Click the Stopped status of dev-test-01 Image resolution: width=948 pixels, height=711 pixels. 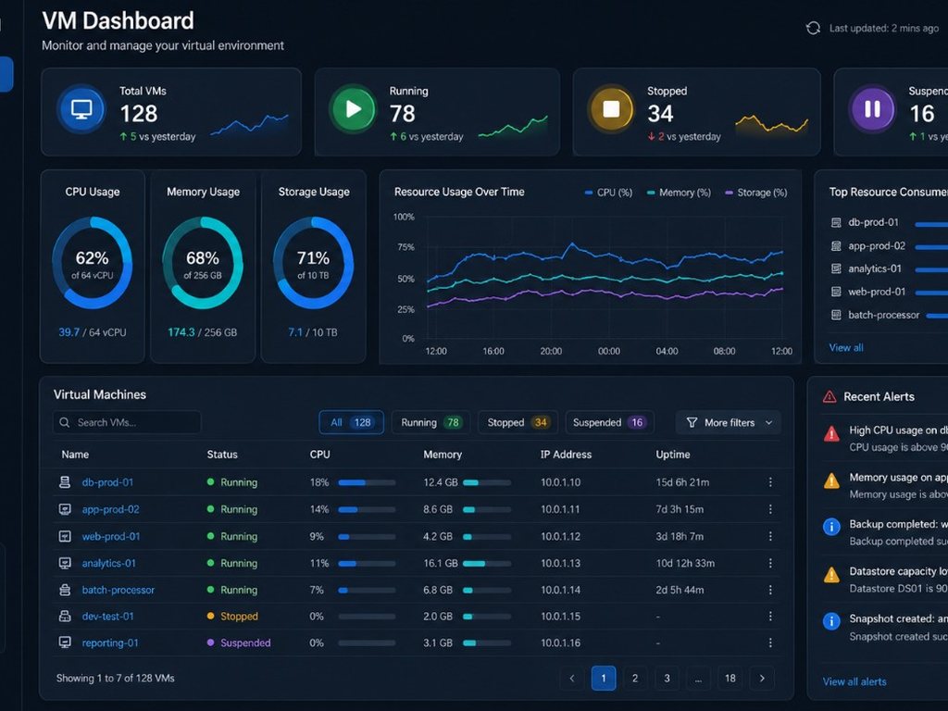click(232, 616)
